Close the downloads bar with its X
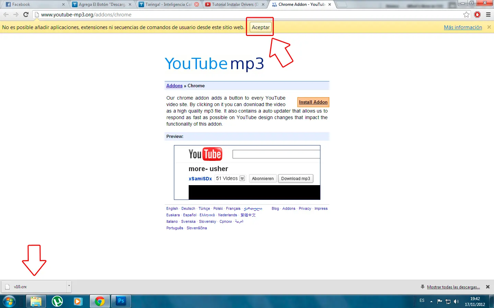 488,287
